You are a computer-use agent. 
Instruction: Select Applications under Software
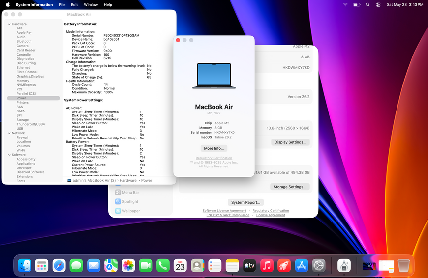pos(26,164)
